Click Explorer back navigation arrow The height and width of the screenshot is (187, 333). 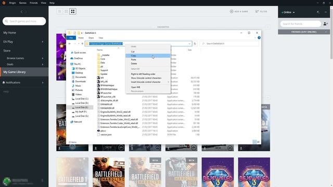70,44
